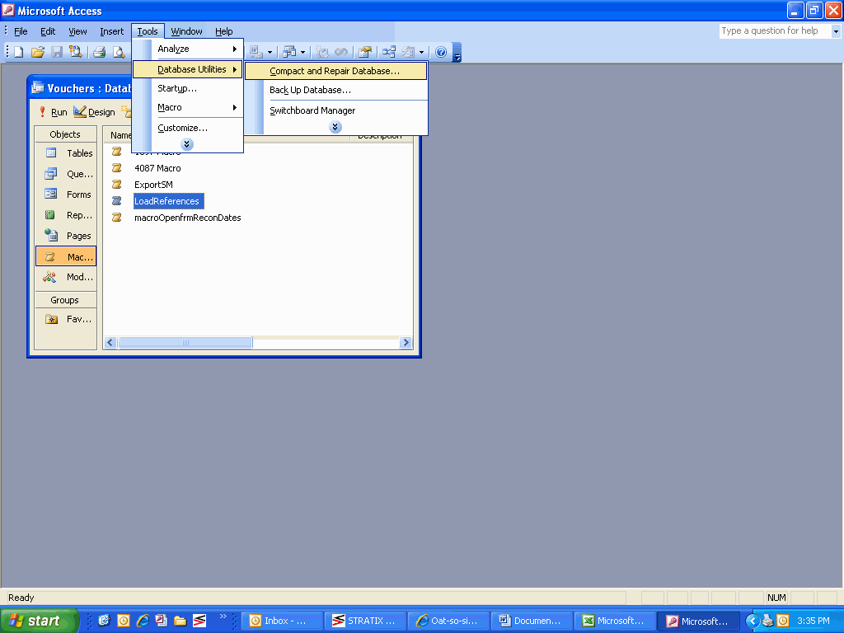Select Modules in Objects pane

(66, 277)
